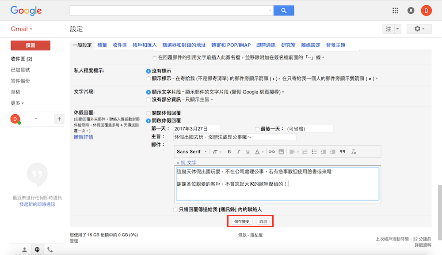Click the quote block icon
Viewport: 442px width, 255px height.
pos(342,152)
